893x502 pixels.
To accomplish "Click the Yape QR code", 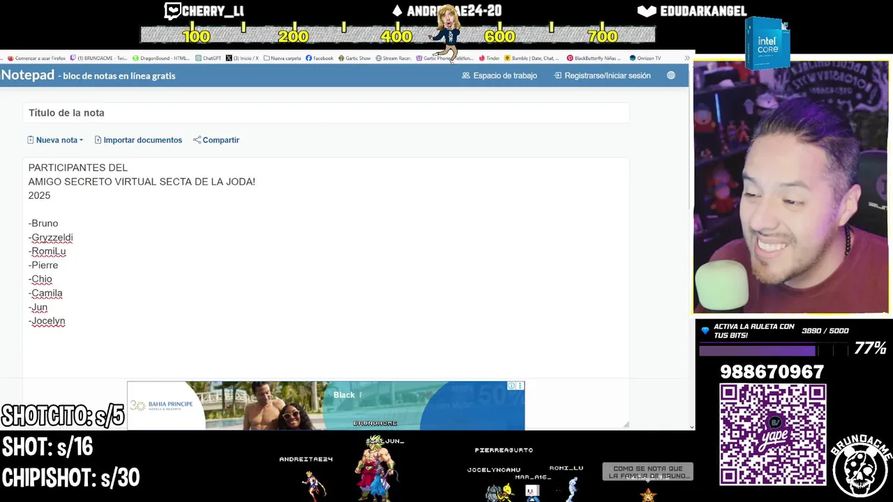I will click(773, 434).
